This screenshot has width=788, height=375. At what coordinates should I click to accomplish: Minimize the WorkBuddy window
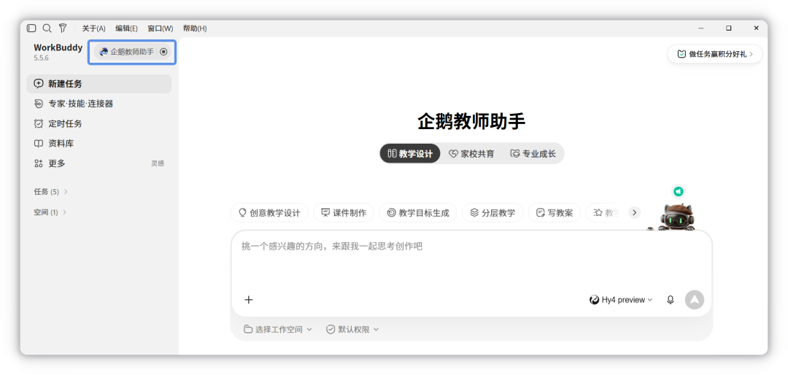click(701, 28)
